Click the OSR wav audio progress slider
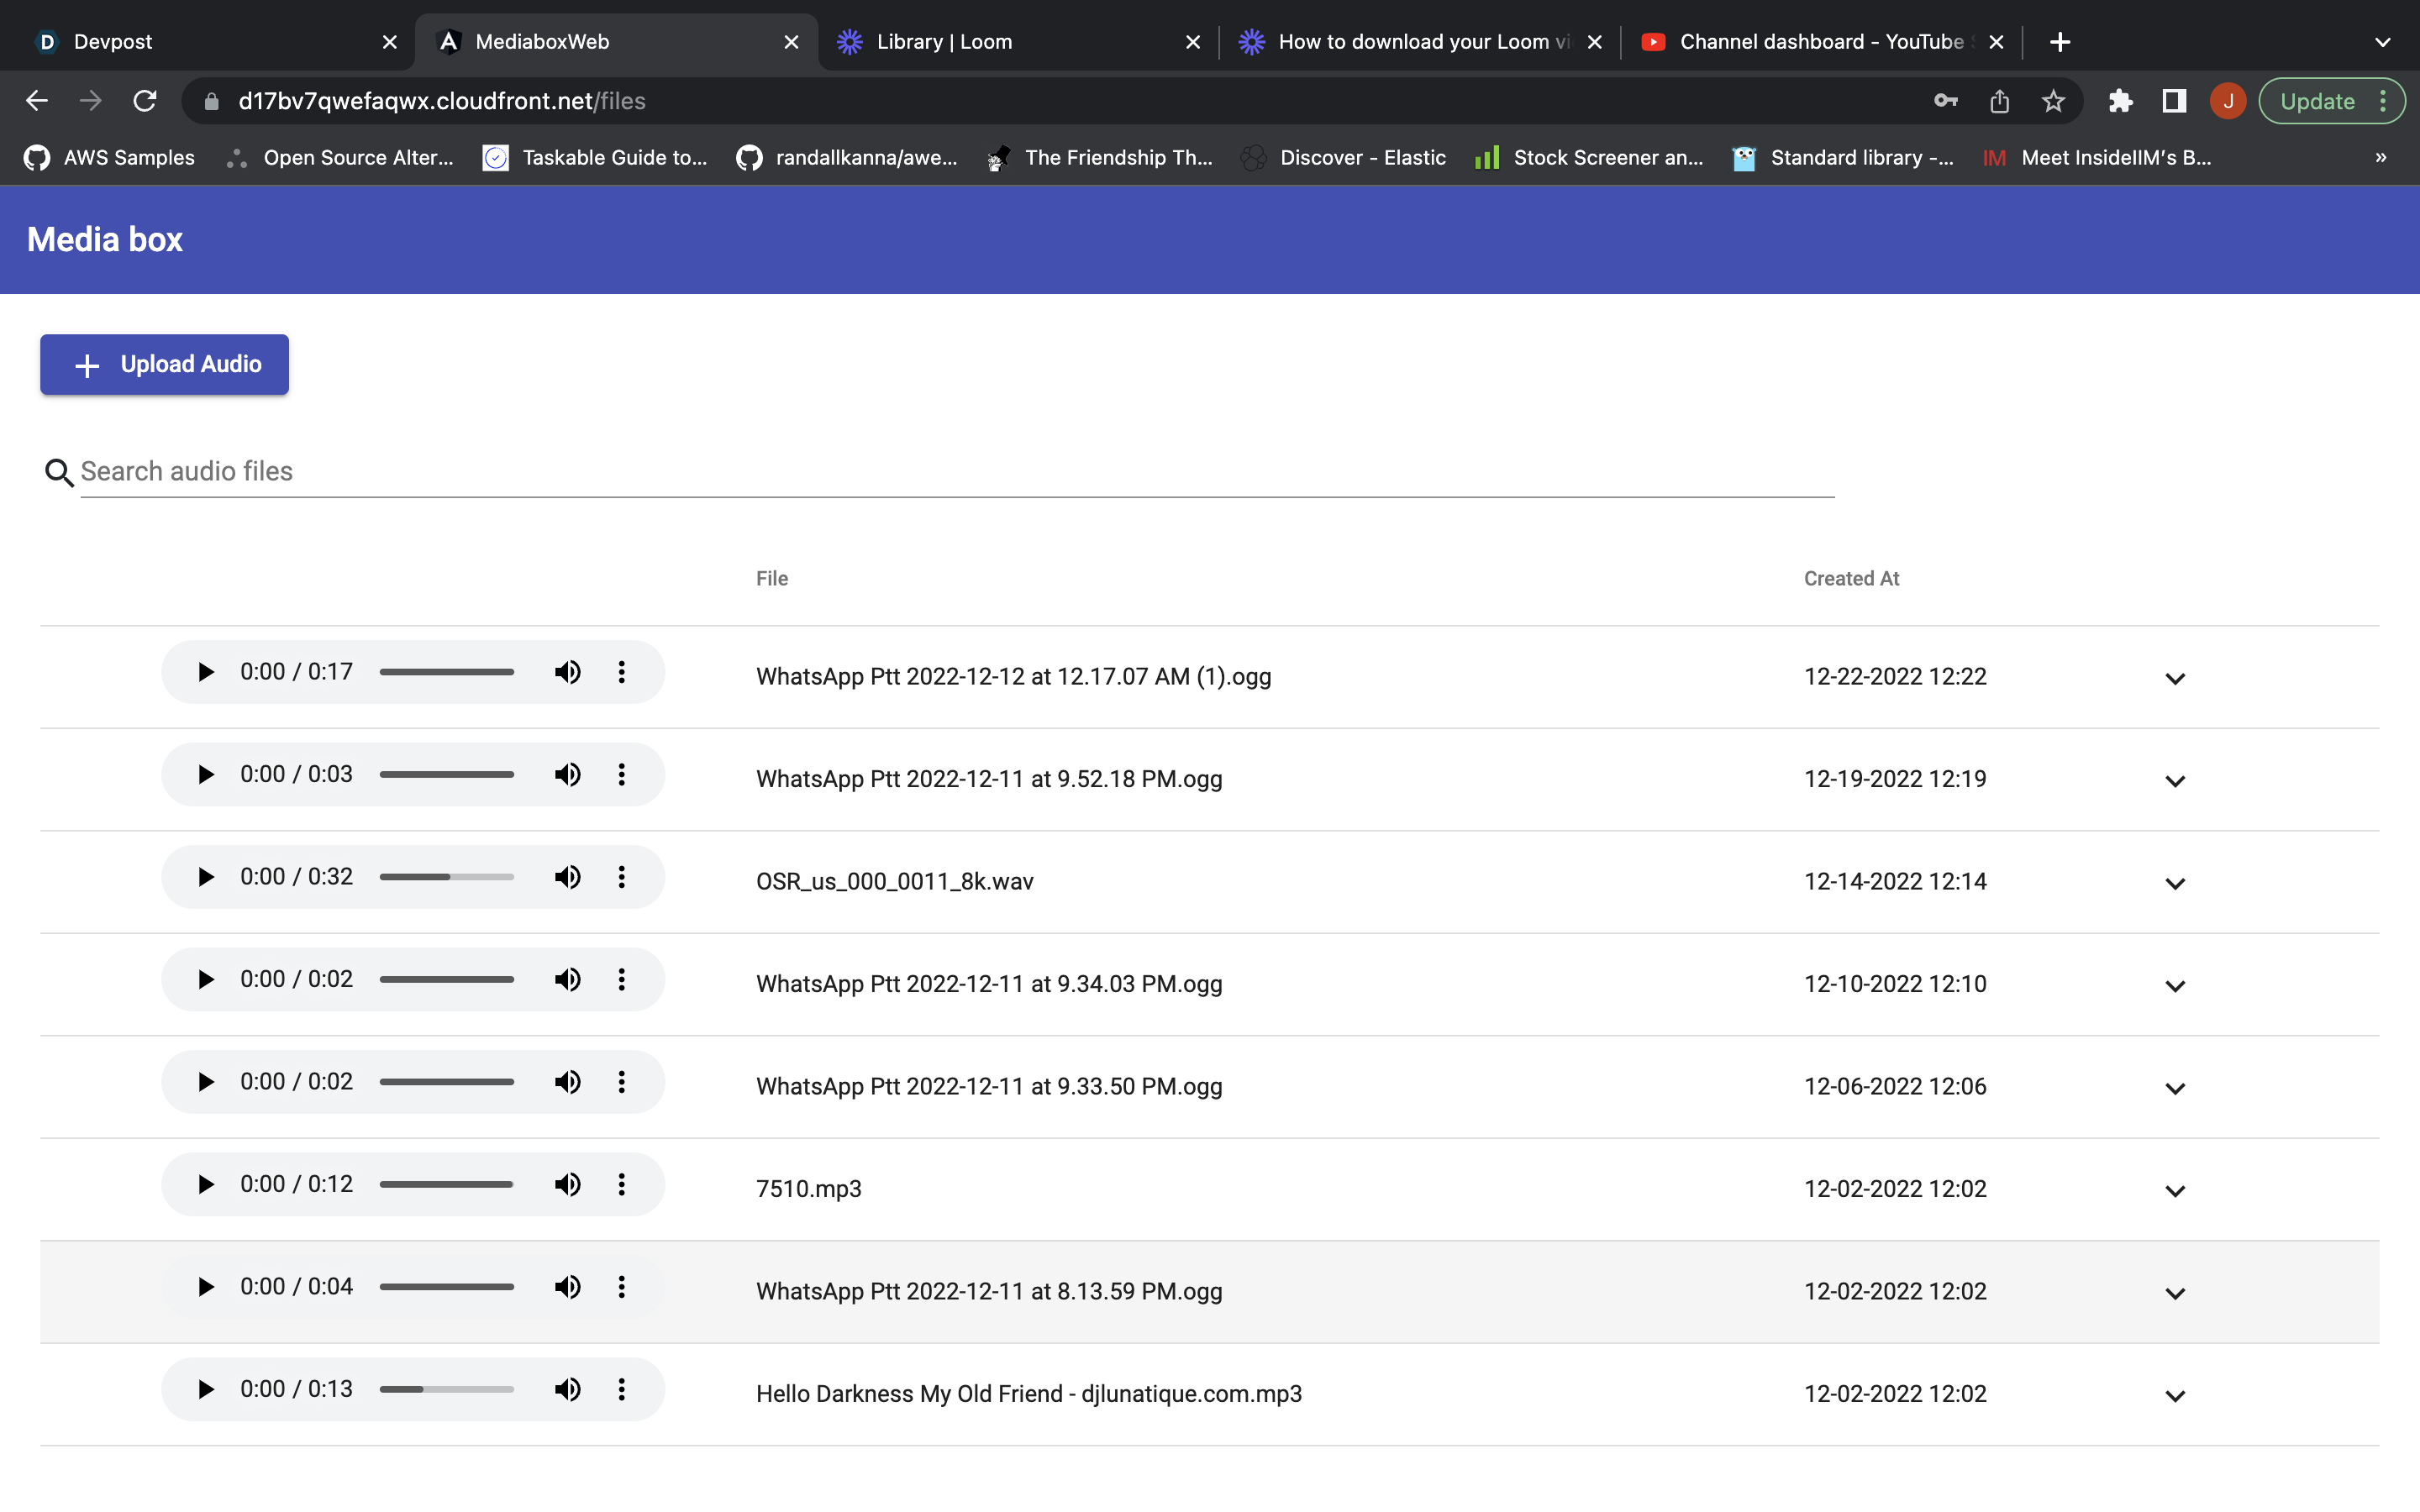The width and height of the screenshot is (2420, 1512). pos(446,877)
